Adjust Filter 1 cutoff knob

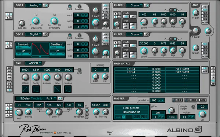pos(144,22)
